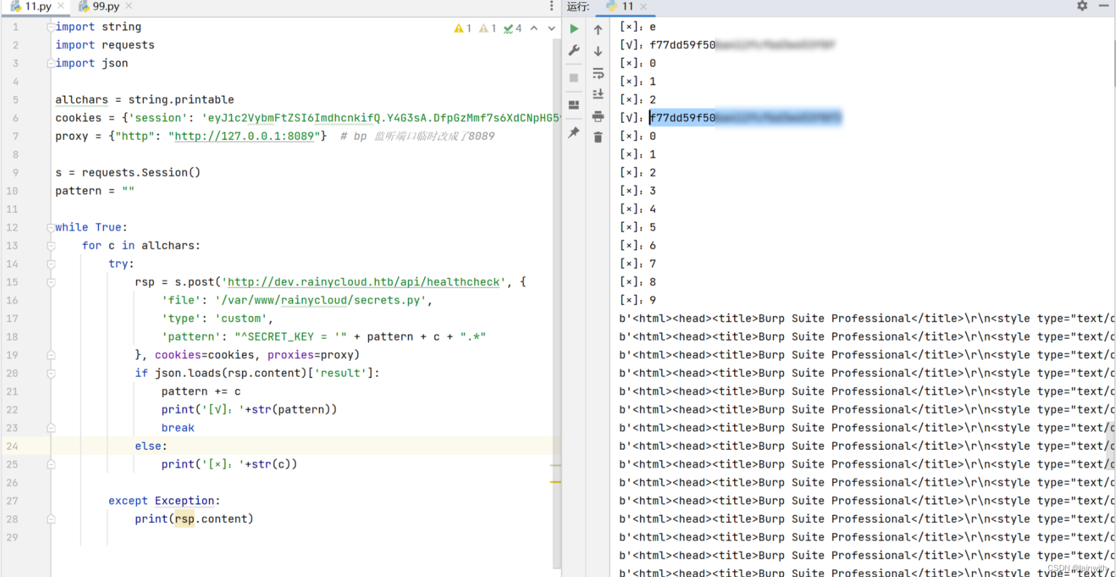1116x577 pixels.
Task: Click the '/var/www/rainycloud/secrets.py' string
Action: click(321, 301)
